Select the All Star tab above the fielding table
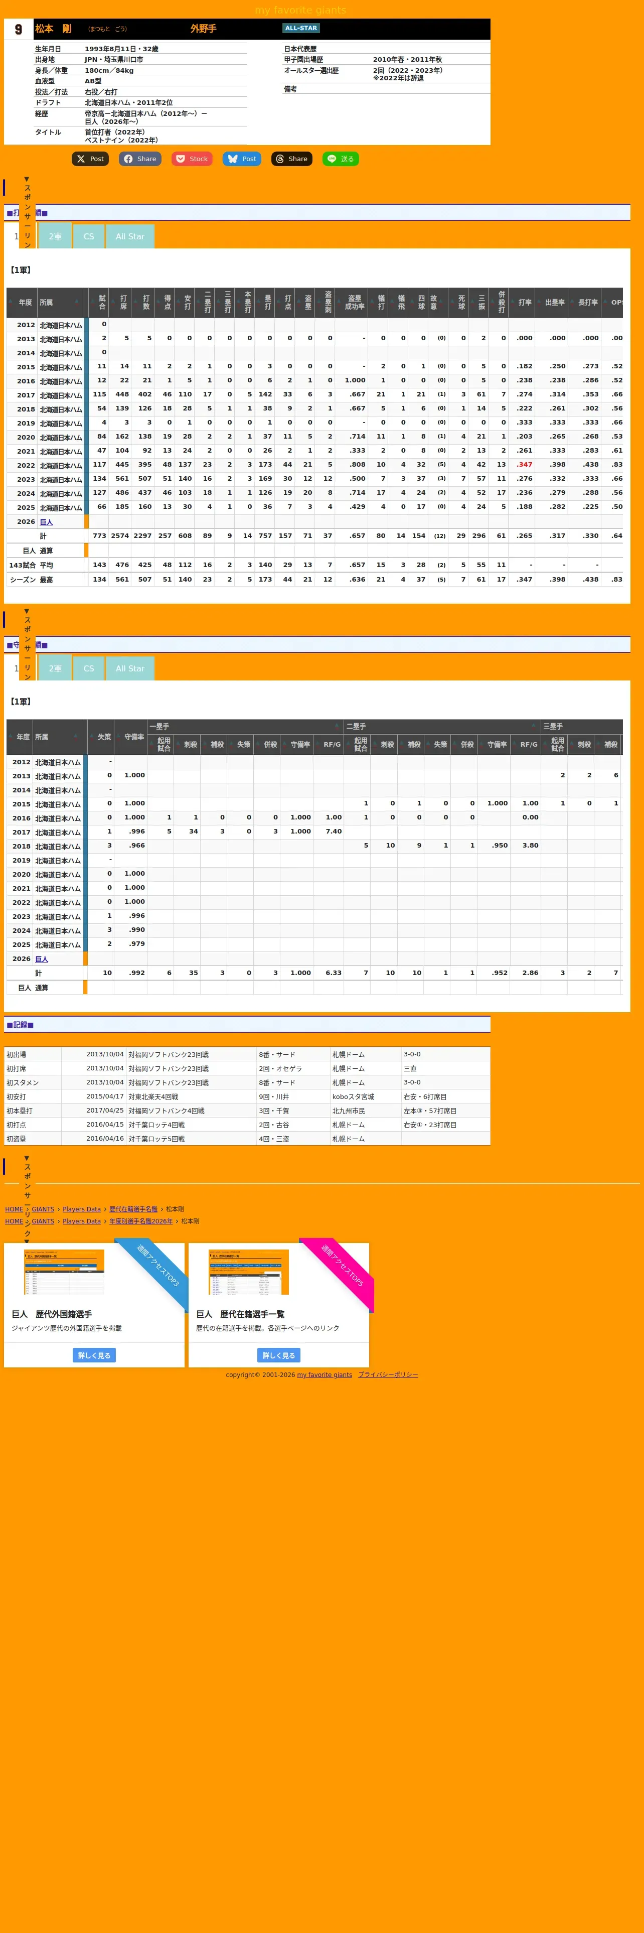Viewport: 644px width, 1933px height. (x=130, y=668)
